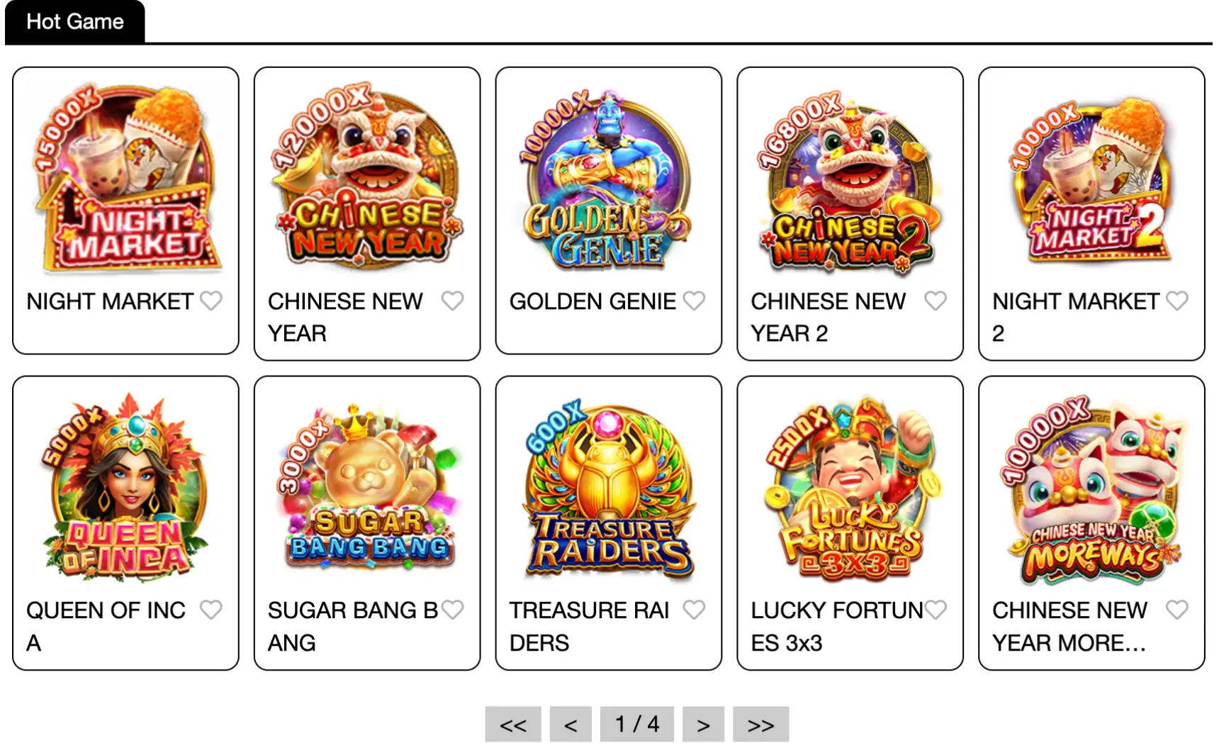Viewport: 1219px width, 750px height.
Task: Toggle favorite heart for Golden Genie
Action: [694, 301]
